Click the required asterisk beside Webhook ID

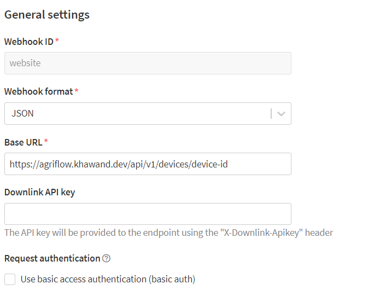tap(57, 42)
